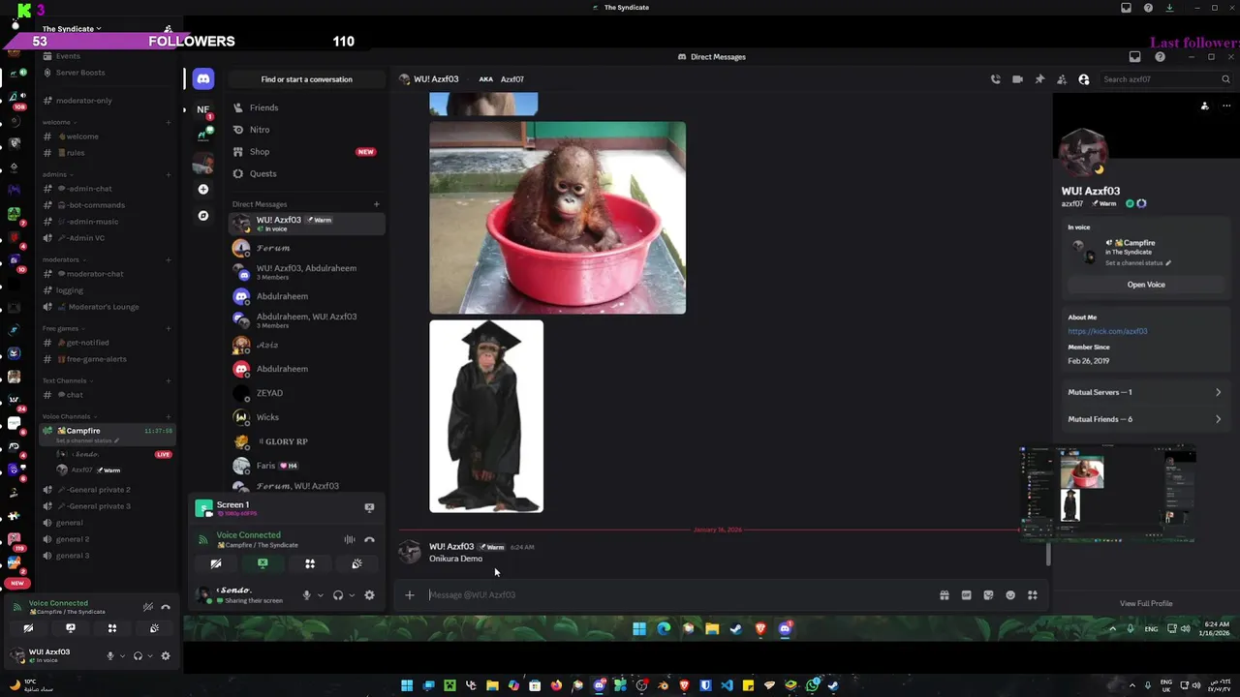Click the message input for WU! Azxf03
This screenshot has height=697, width=1240.
[678, 595]
